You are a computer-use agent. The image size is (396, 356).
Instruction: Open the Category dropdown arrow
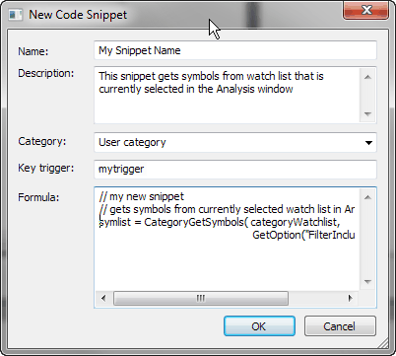click(368, 143)
